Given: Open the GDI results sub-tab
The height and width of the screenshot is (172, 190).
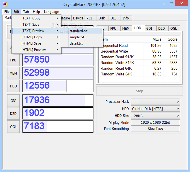Looking at the screenshot, I should click(x=150, y=29).
